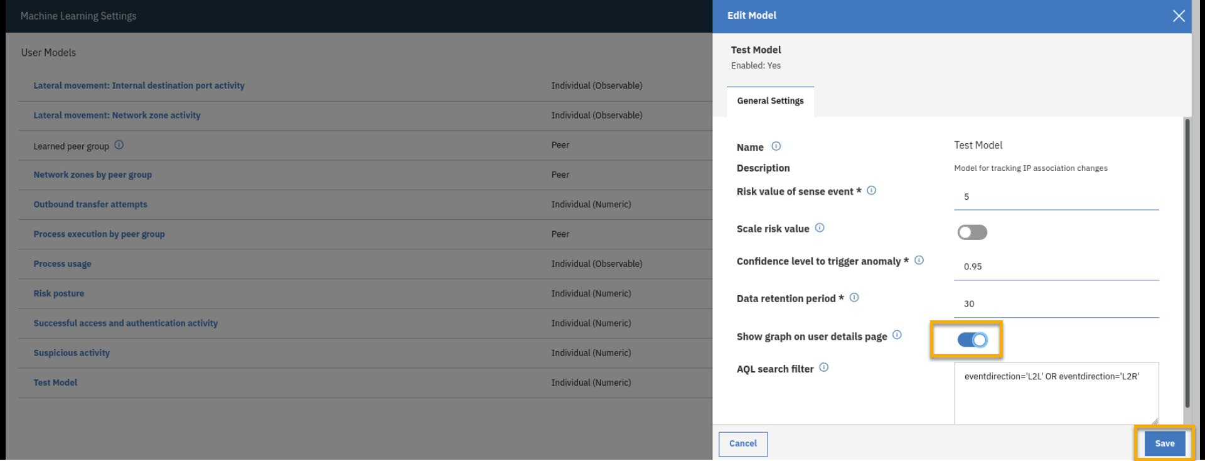
Task: Click the Data retention period input field
Action: point(1056,304)
